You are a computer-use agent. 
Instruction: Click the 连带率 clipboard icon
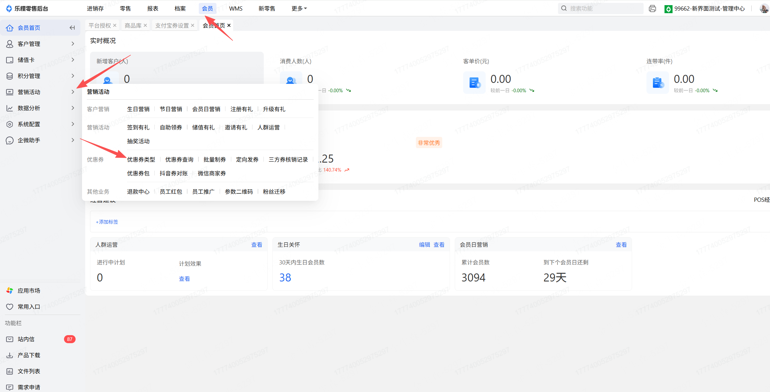pyautogui.click(x=657, y=83)
